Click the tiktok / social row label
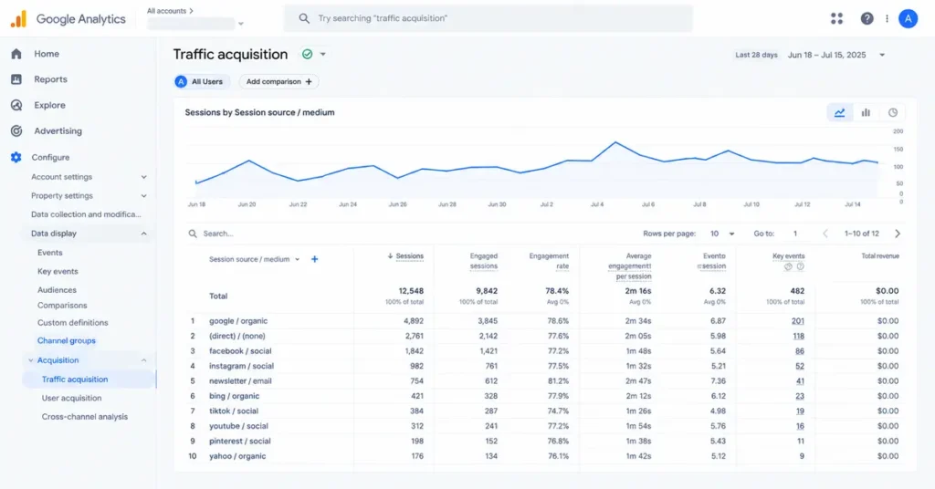935x489 pixels. (x=233, y=411)
